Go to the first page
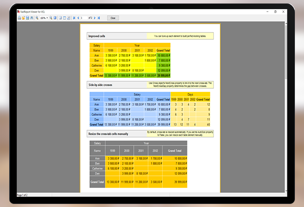The image size is (304, 207). tap(74, 18)
